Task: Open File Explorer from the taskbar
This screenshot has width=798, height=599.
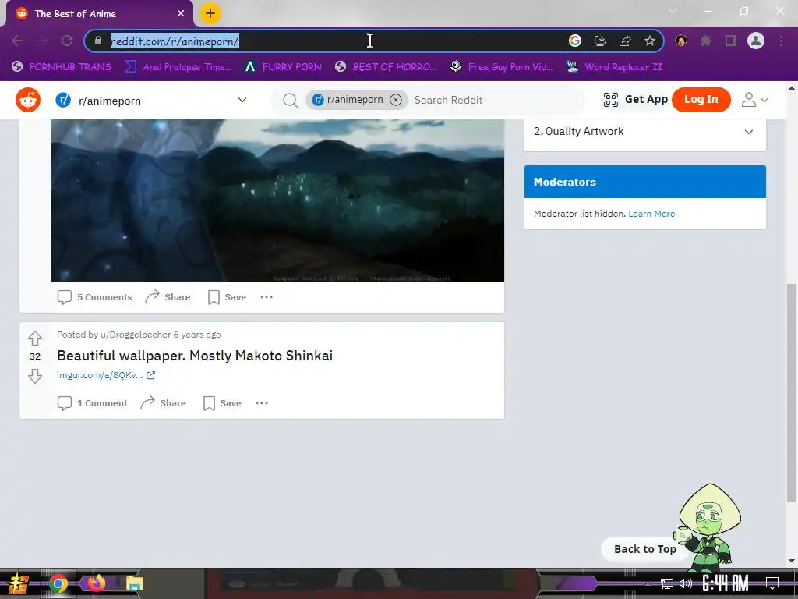Action: (x=134, y=583)
